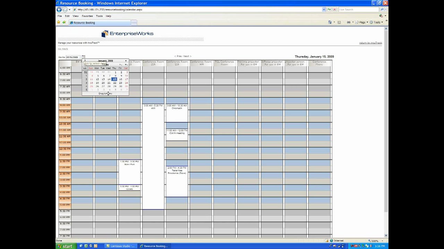Click the Today button in date picker
This screenshot has width=444, height=249.
tap(105, 64)
